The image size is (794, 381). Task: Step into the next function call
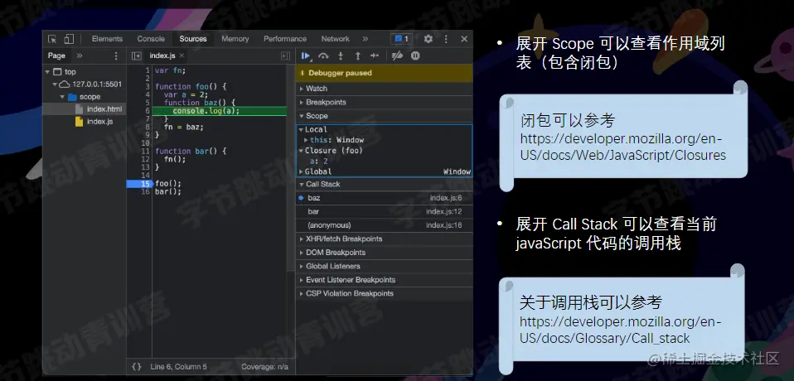[341, 55]
